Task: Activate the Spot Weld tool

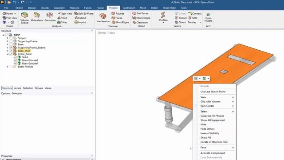Action: pyautogui.click(x=65, y=13)
